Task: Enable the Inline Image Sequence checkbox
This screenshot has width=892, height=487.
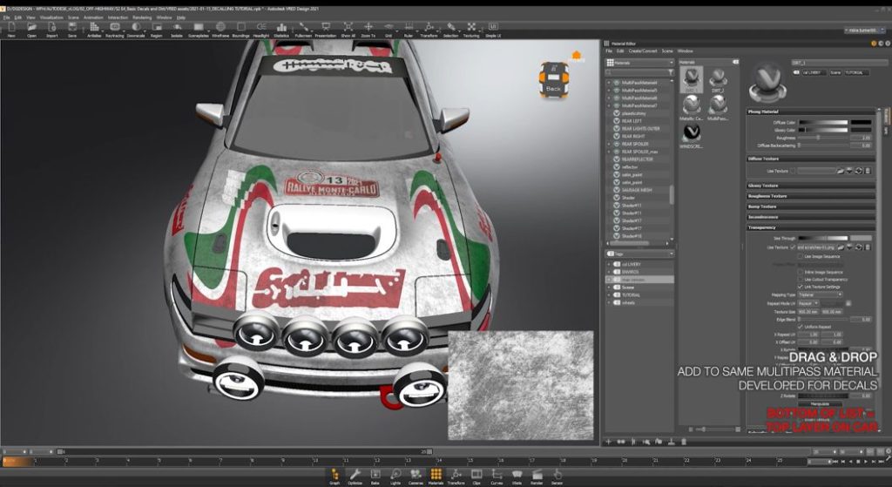Action: (801, 272)
